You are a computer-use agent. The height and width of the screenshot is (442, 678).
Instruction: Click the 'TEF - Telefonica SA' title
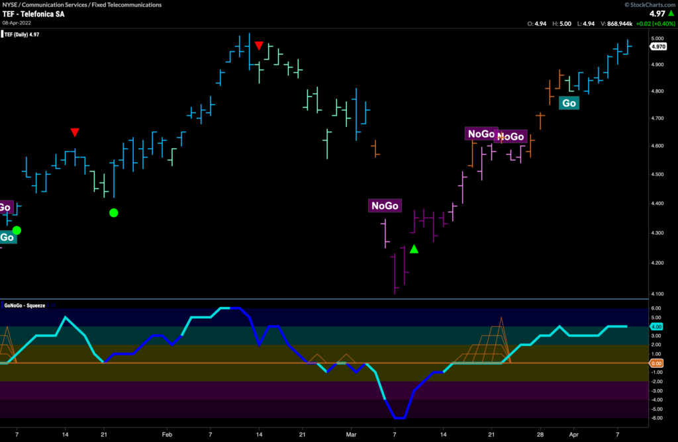(x=33, y=14)
